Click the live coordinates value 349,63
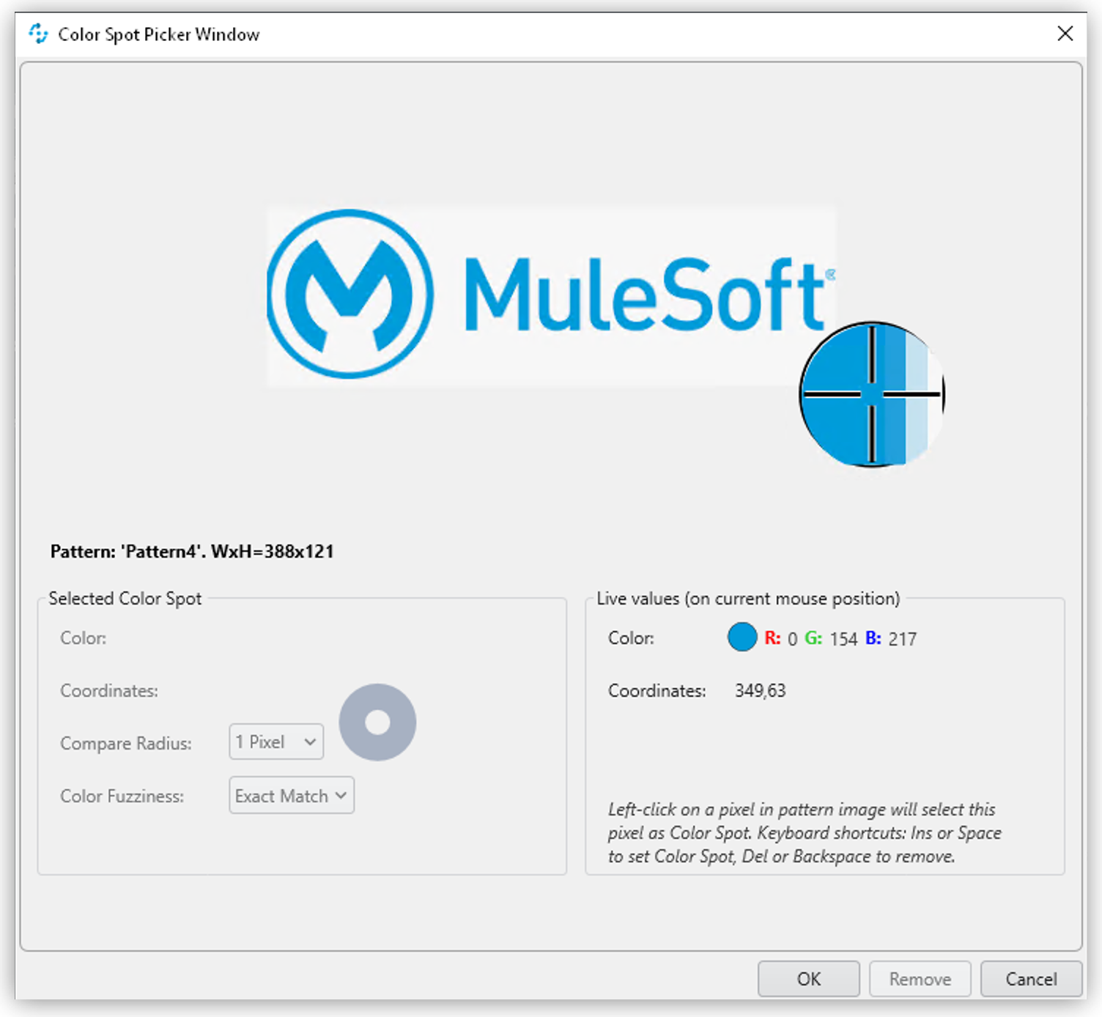Viewport: 1102px width, 1017px height. 760,691
